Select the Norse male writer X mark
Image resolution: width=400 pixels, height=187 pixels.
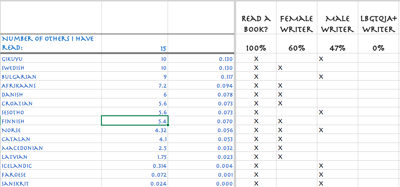click(321, 130)
